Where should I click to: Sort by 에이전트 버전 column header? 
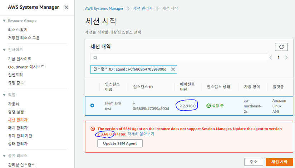187,87
